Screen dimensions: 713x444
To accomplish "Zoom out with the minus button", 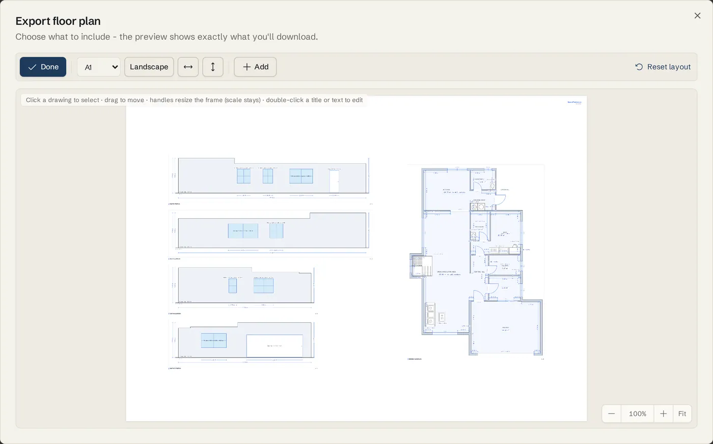I will (612, 413).
